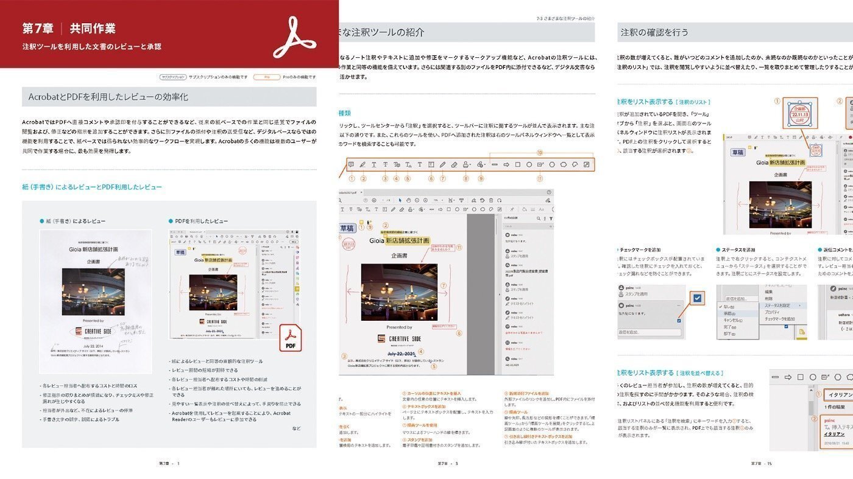Click the rectangle shape in the enlarged toolbar
This screenshot has width=853, height=479.
pyautogui.click(x=518, y=164)
